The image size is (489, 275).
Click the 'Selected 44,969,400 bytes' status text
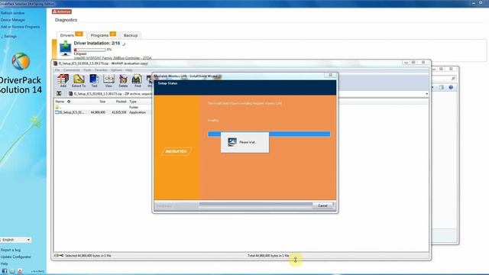(x=88, y=256)
